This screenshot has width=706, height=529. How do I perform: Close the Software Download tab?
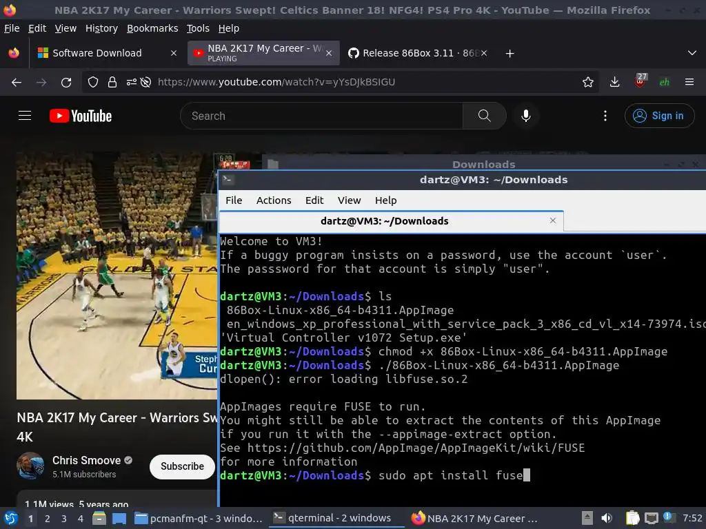173,53
